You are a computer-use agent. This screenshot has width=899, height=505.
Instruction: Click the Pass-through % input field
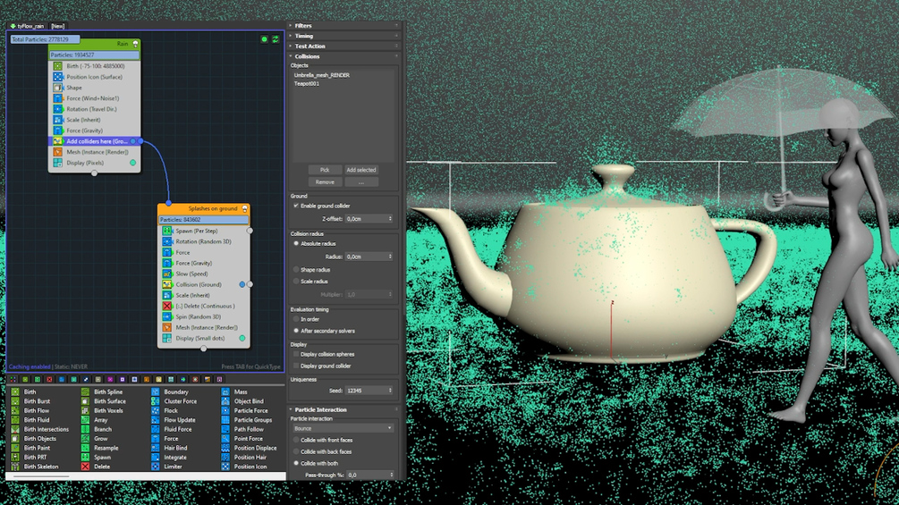[367, 476]
